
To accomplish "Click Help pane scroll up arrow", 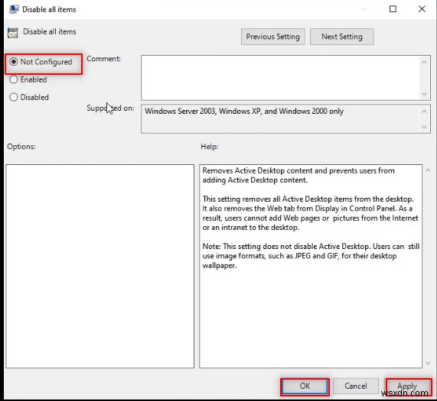I will (x=428, y=170).
